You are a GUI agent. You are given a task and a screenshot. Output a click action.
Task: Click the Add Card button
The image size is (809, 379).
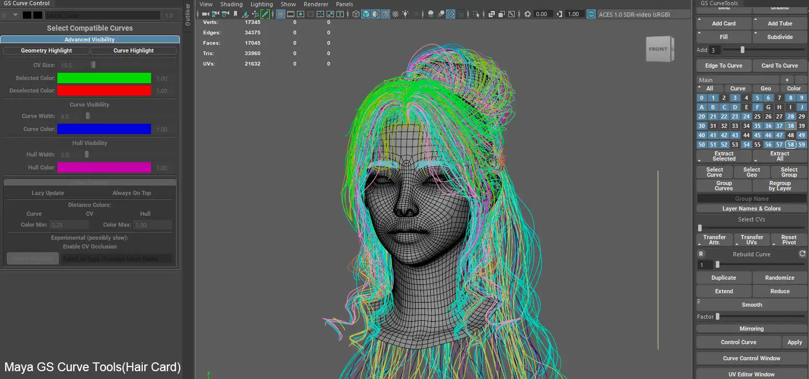click(x=724, y=23)
